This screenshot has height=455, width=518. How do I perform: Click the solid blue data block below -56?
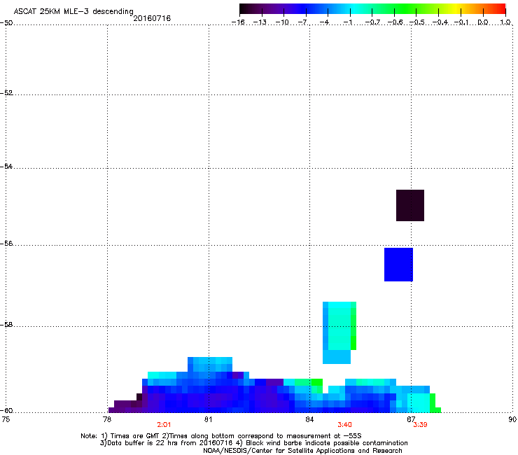398,265
